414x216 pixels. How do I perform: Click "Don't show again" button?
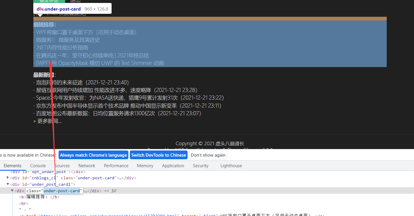208,155
